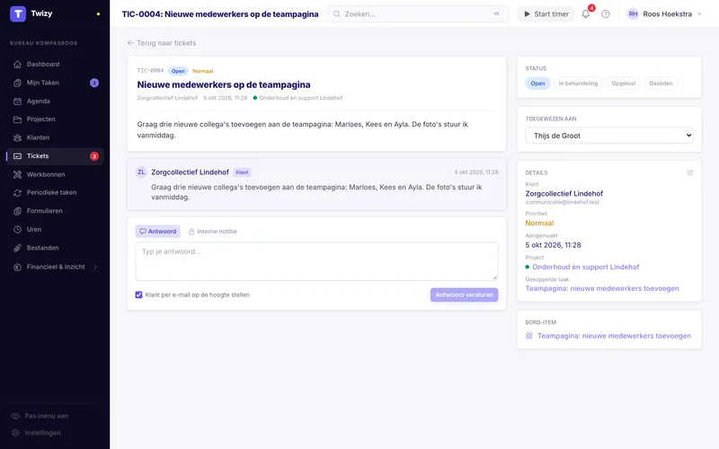This screenshot has width=719, height=449.
Task: Set status to Opgelost
Action: (623, 84)
